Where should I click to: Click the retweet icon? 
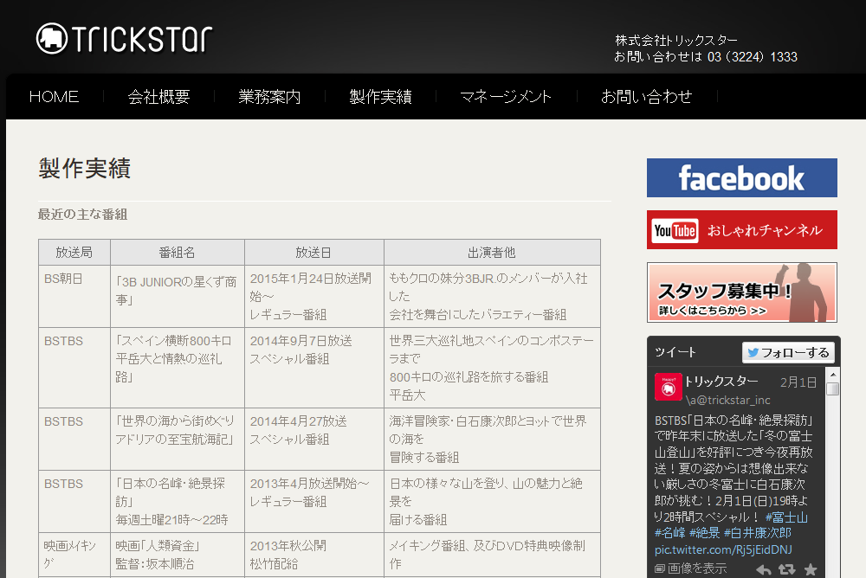(786, 569)
